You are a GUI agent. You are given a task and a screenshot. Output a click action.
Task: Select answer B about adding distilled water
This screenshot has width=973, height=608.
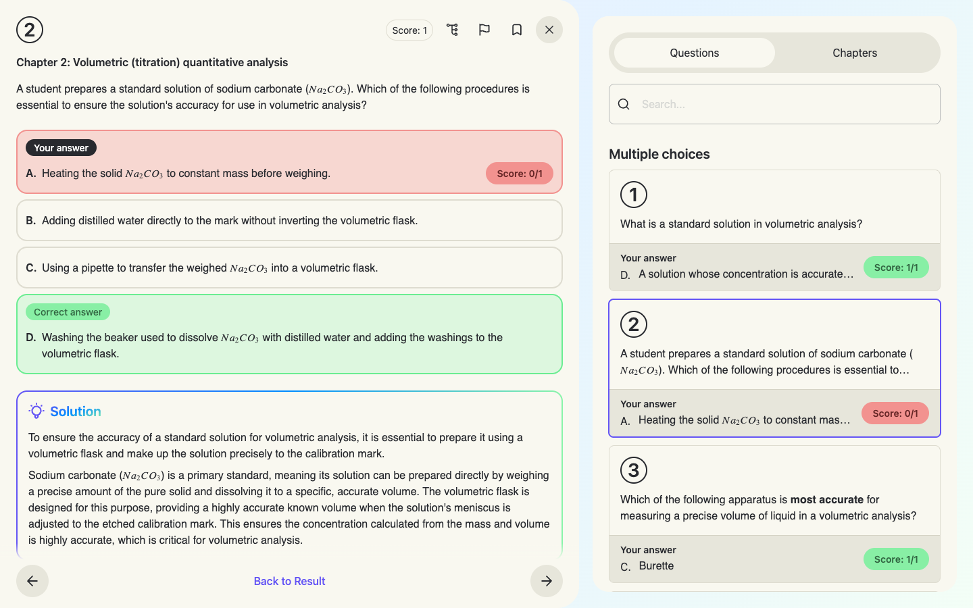pyautogui.click(x=289, y=220)
